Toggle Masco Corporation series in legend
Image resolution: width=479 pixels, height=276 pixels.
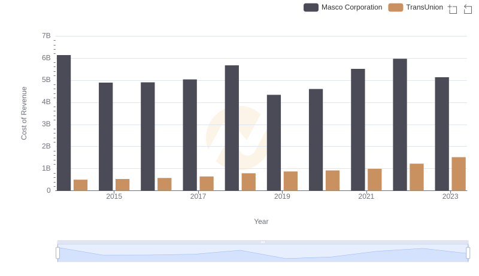(342, 7)
